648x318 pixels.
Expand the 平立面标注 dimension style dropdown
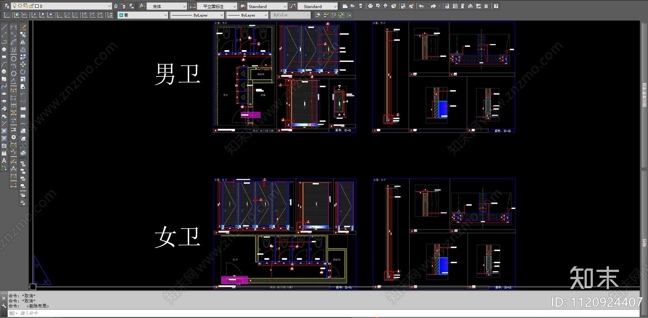coord(234,6)
